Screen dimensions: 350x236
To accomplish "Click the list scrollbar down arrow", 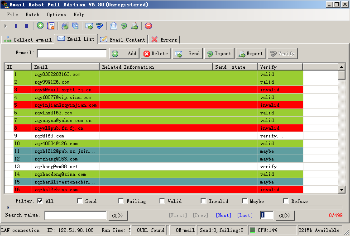I will (342, 190).
